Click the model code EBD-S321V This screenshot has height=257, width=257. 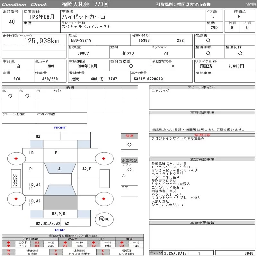coord(81,40)
